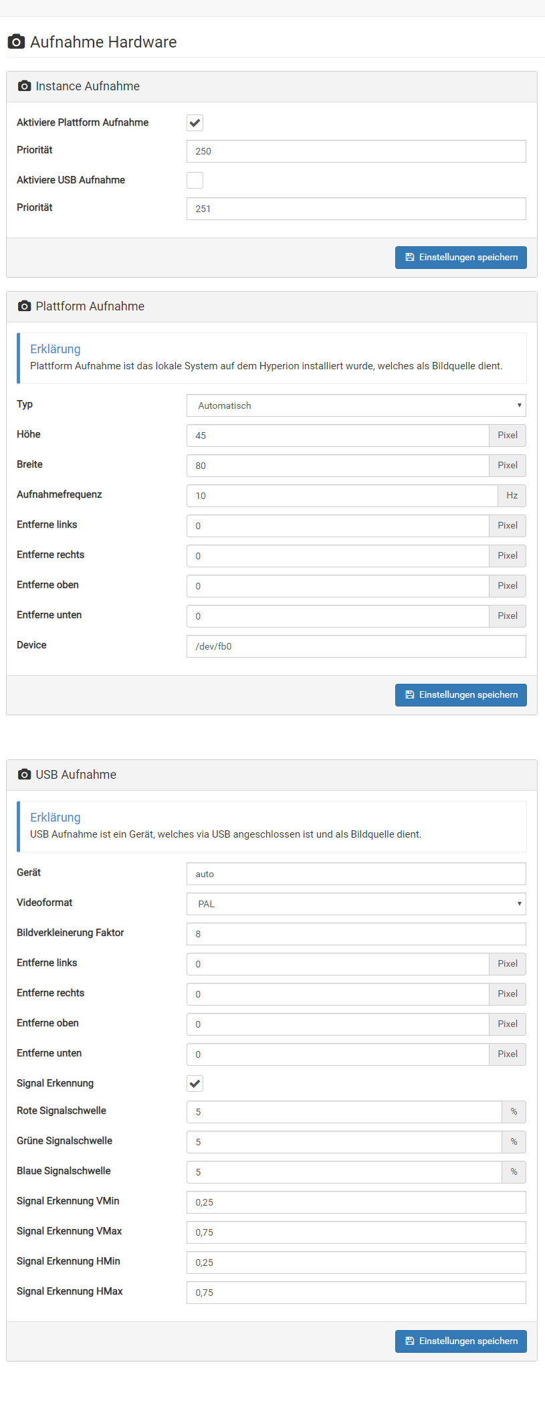Click the Erklärung heading in USB Aufnahme
This screenshot has height=1409, width=545.
click(56, 818)
